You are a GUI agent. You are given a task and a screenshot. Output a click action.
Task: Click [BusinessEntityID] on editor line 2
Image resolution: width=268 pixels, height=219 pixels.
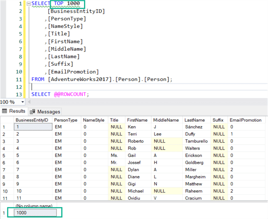click(76, 11)
